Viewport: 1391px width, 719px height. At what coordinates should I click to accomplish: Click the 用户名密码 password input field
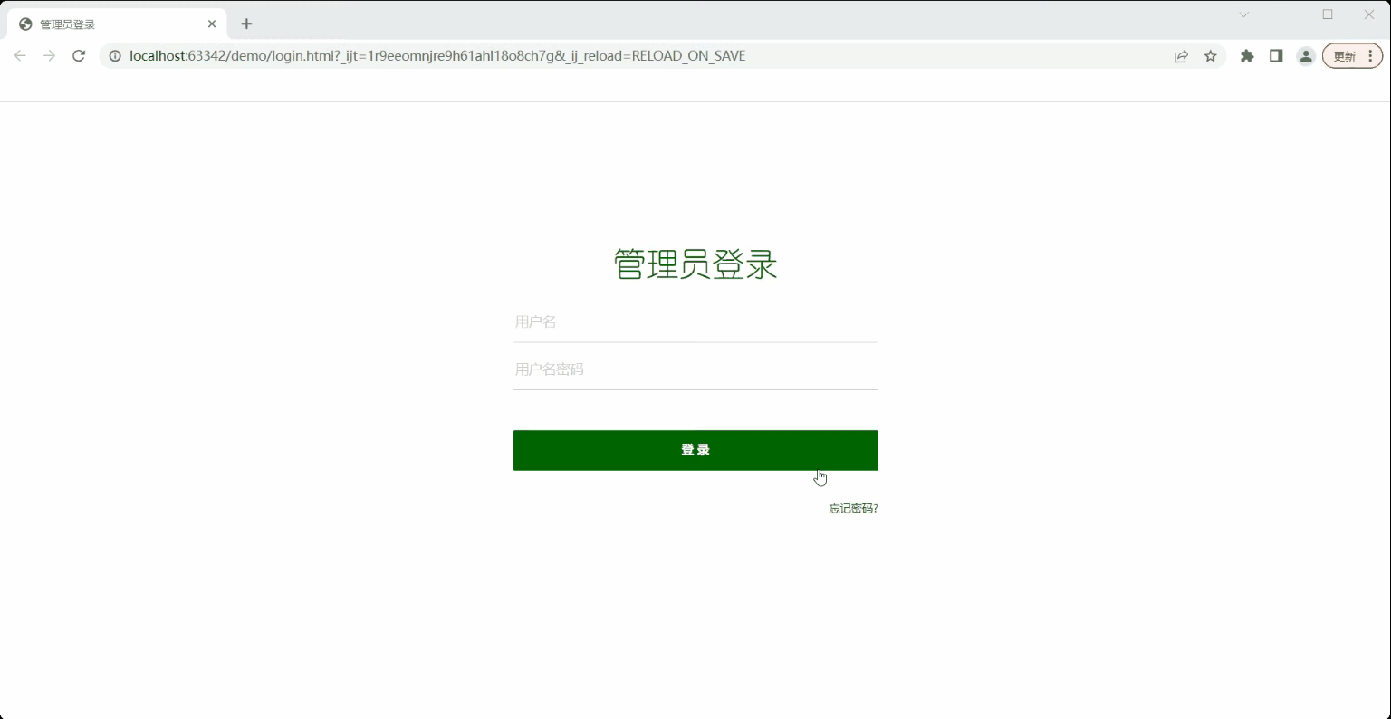[695, 369]
